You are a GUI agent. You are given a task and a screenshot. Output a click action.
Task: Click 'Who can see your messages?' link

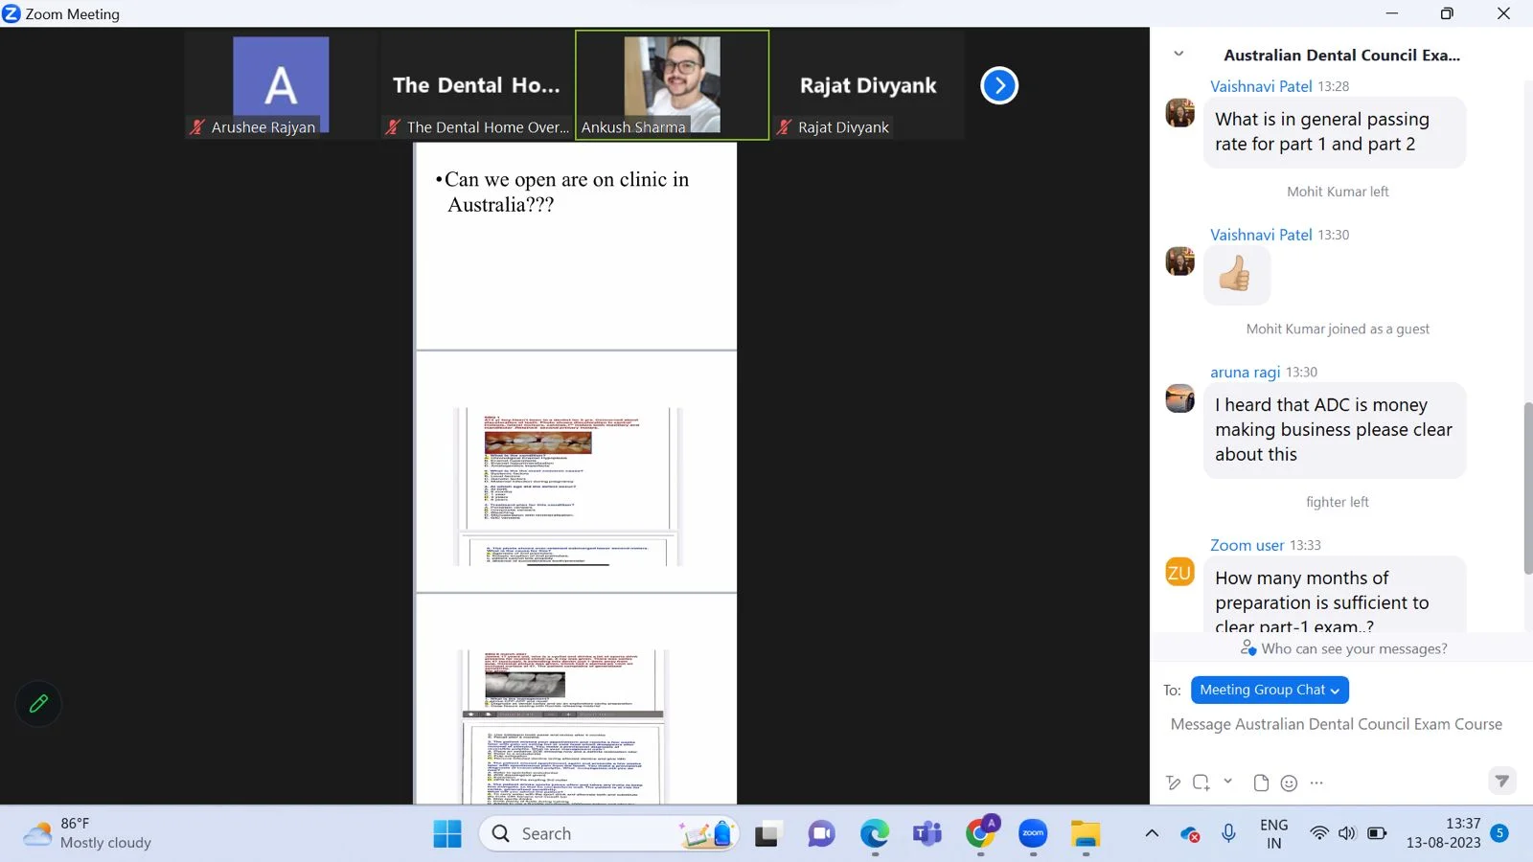point(1343,648)
